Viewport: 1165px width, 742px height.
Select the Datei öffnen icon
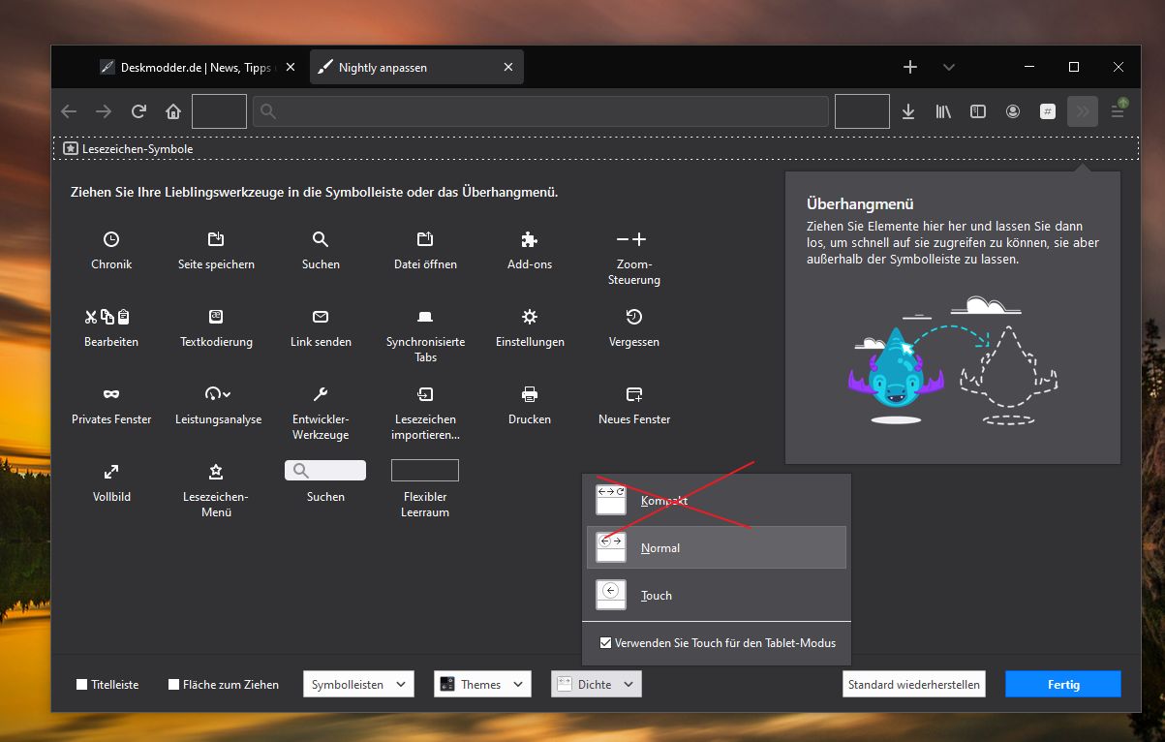[425, 239]
